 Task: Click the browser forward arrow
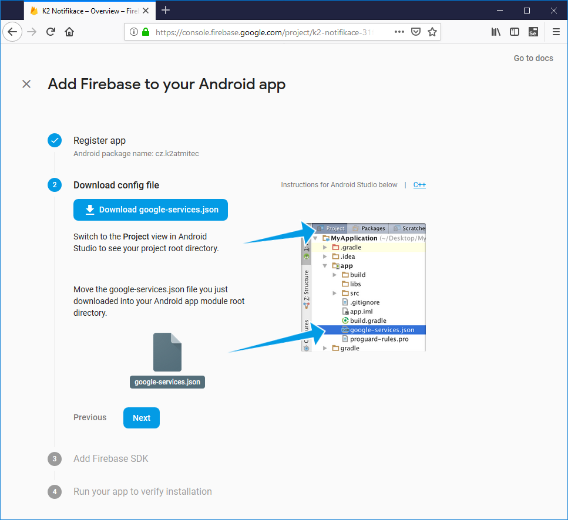32,32
